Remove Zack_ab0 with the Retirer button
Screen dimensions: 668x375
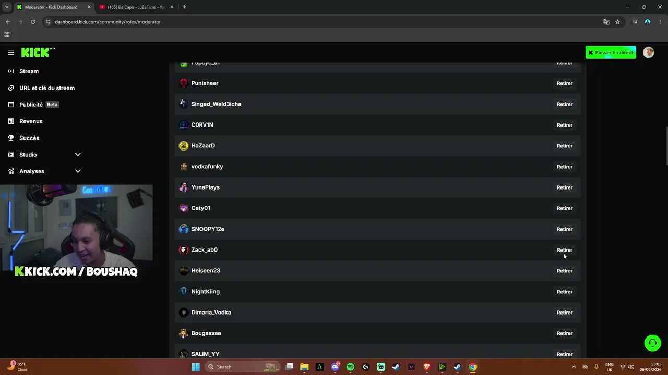(565, 250)
